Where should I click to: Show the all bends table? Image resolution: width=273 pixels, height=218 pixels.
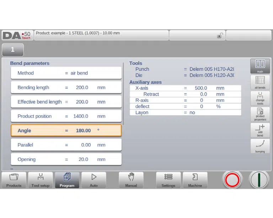[x=260, y=82]
